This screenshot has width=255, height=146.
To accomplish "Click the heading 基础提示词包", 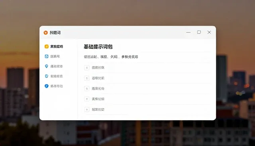I will point(98,47).
